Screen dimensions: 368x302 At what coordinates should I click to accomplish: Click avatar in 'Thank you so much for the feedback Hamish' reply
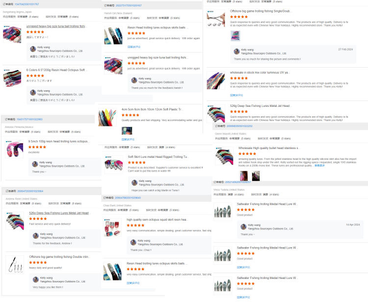pos(134,80)
